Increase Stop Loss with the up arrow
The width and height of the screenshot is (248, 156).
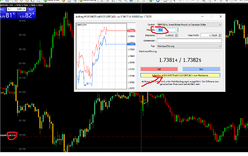click(x=176, y=34)
